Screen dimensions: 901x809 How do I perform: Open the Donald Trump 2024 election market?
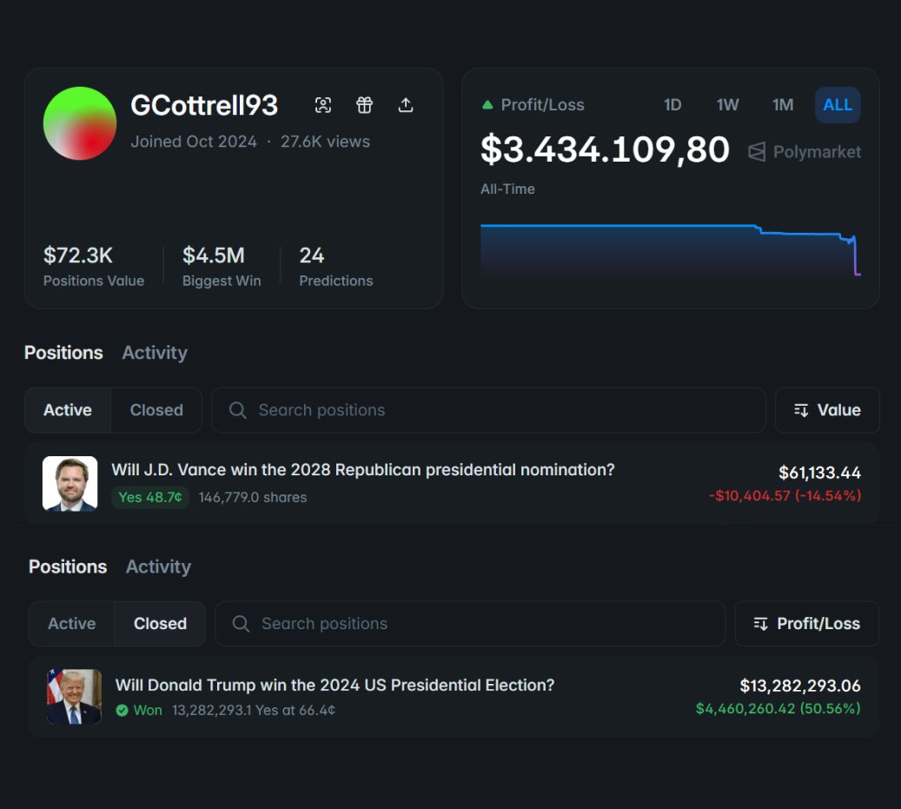point(335,685)
